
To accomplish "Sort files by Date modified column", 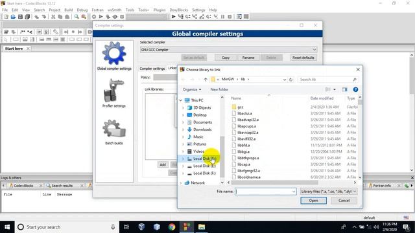I will pos(322,98).
